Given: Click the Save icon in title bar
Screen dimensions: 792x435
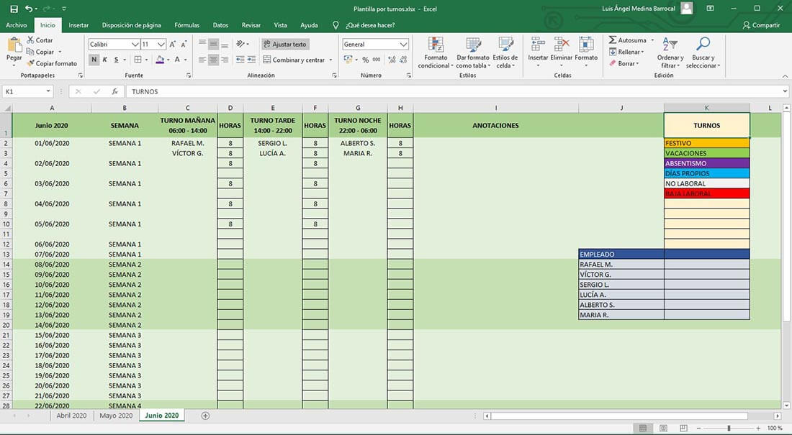Looking at the screenshot, I should point(14,9).
